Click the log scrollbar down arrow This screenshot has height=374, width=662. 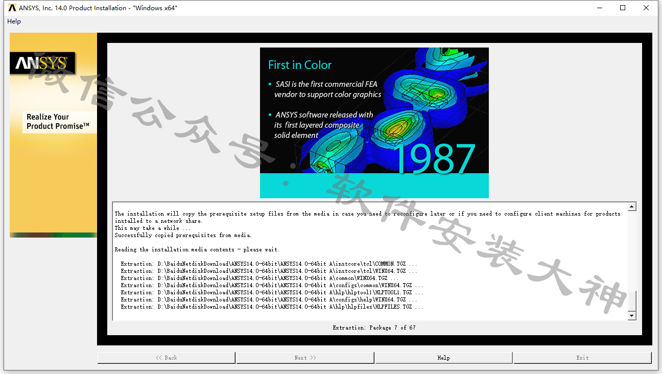coord(632,316)
